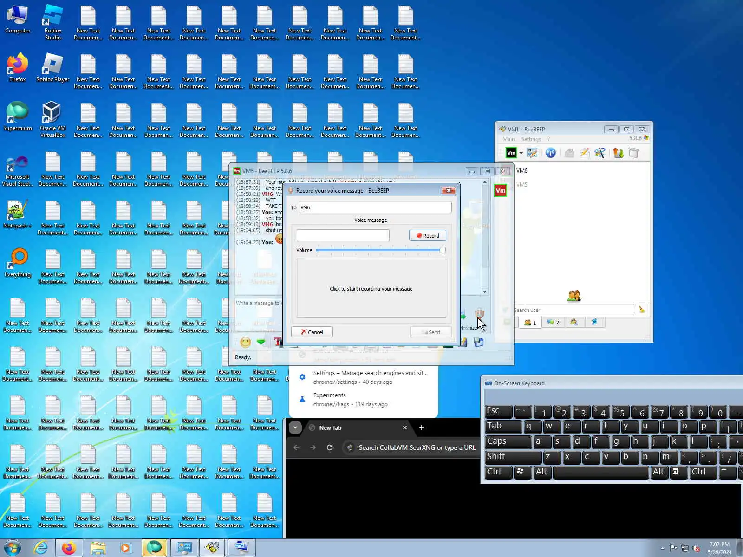Click the people-with-tools icon in BeeBEEP toolbar
743x557 pixels.
[600, 153]
